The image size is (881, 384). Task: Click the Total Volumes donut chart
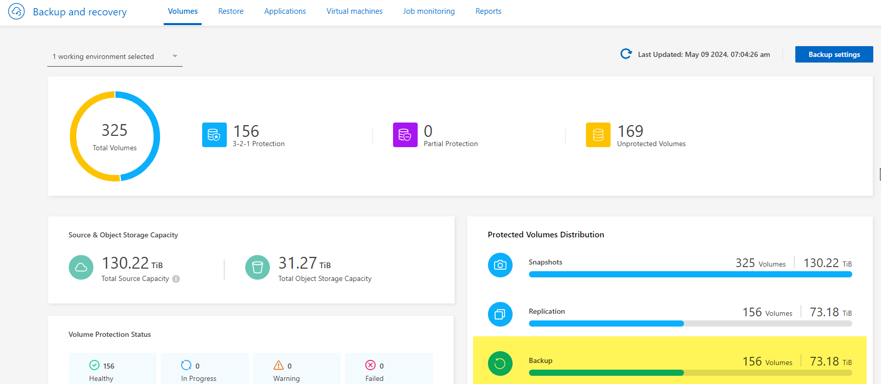(x=115, y=136)
